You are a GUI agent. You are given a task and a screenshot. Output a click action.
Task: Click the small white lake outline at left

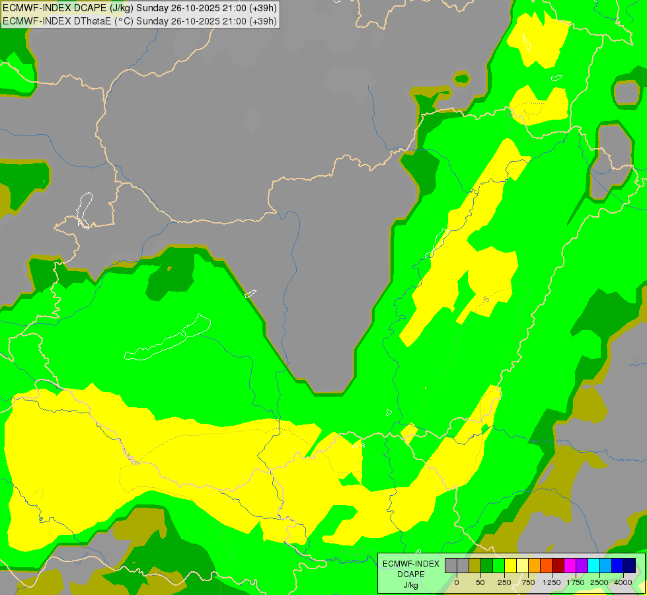coord(85,211)
